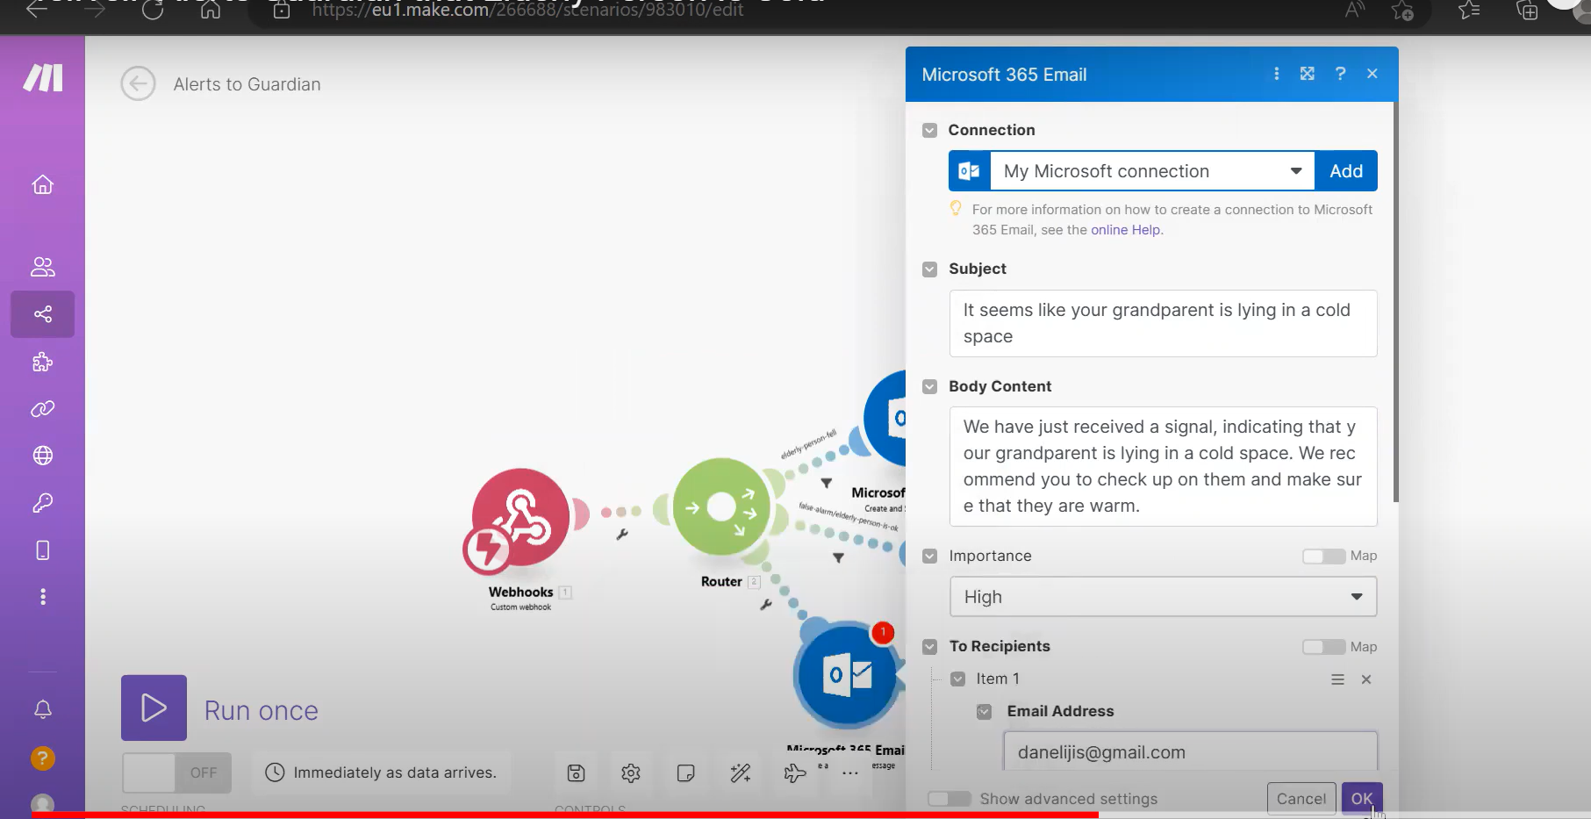The height and width of the screenshot is (819, 1591).
Task: Save the scenario with the disk icon
Action: click(576, 772)
